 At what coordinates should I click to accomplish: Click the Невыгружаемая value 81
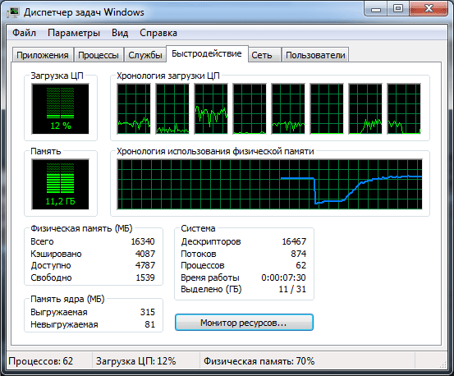(149, 324)
